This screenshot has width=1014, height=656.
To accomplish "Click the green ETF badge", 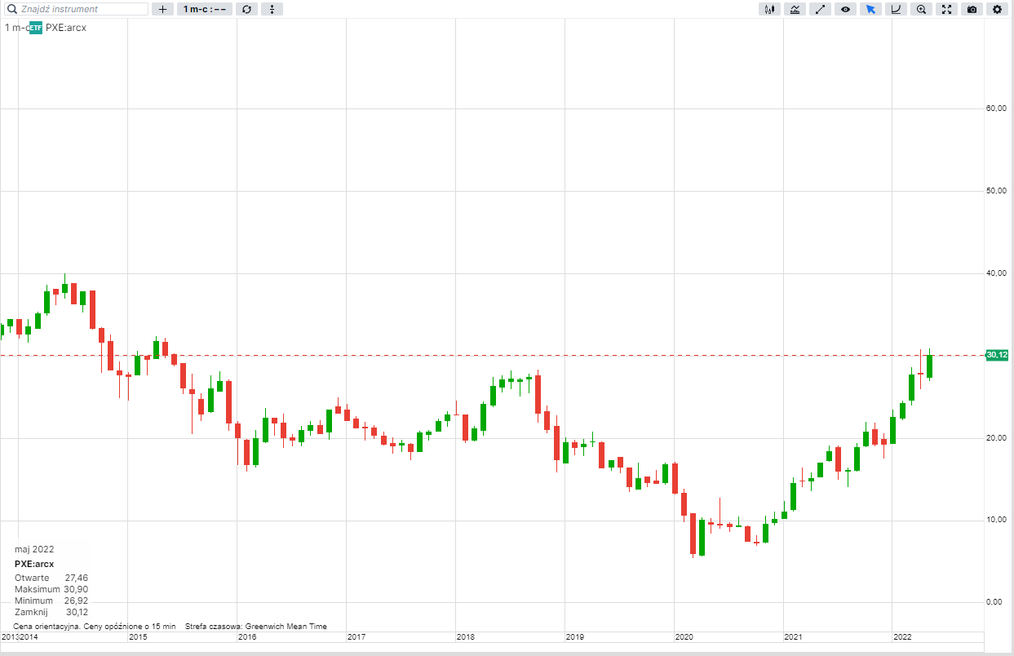I will point(36,28).
